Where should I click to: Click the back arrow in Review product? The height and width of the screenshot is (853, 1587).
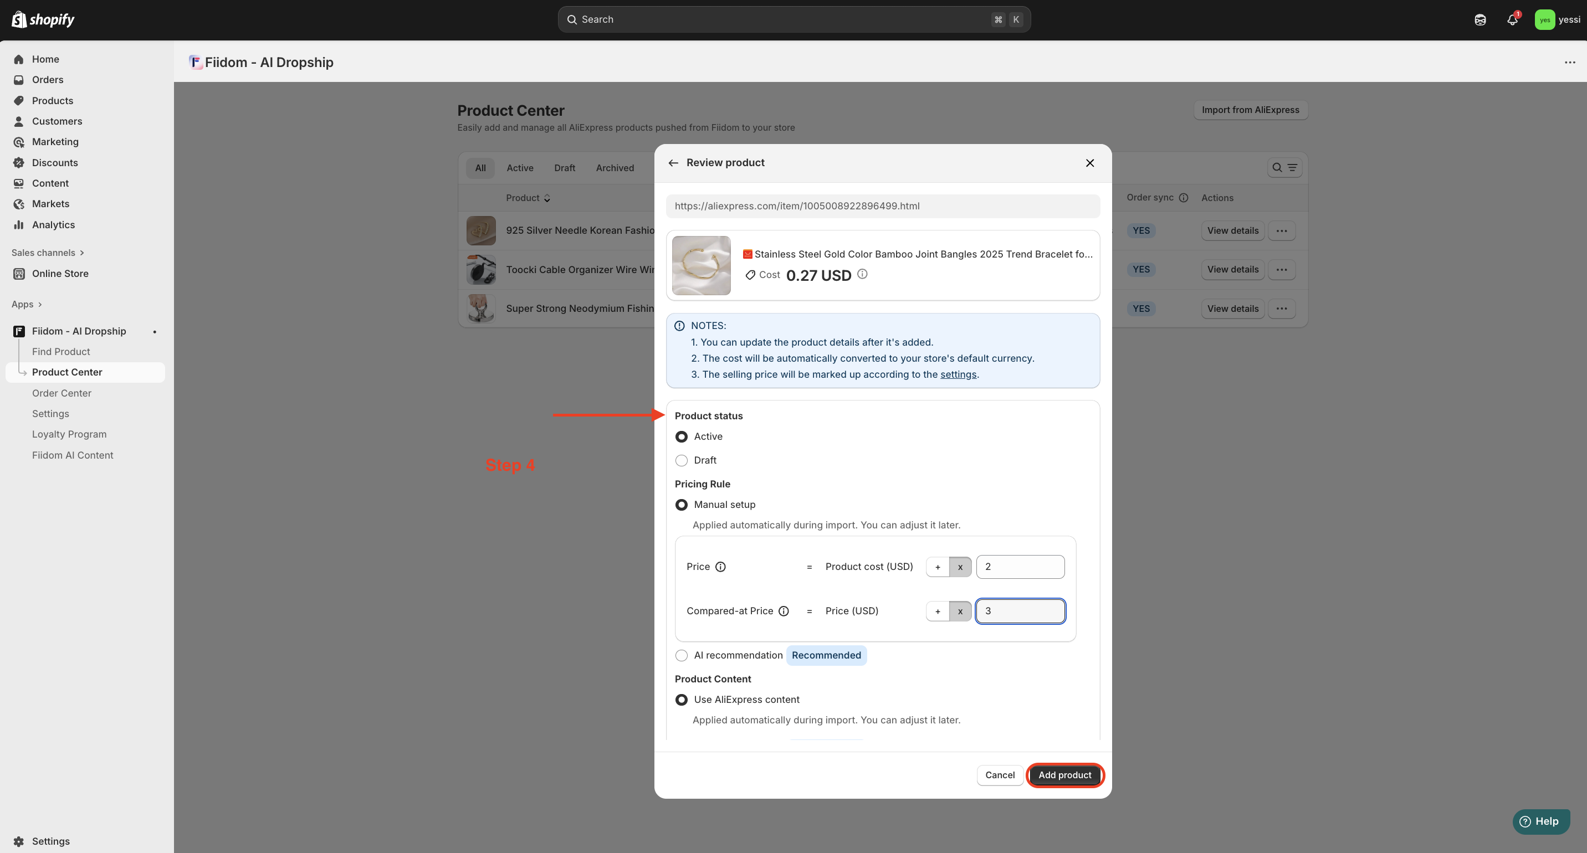click(673, 163)
